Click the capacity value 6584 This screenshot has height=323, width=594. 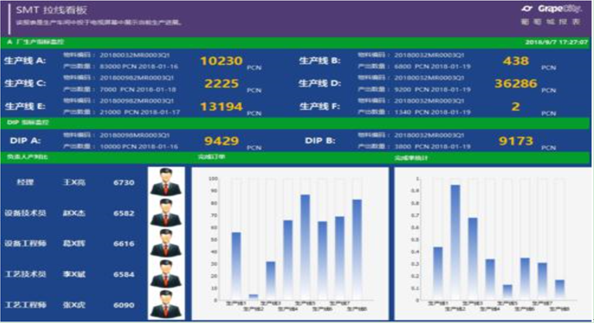[124, 274]
